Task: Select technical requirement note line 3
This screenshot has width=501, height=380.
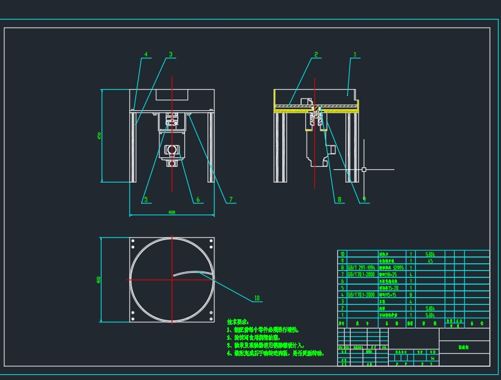Action: (265, 345)
